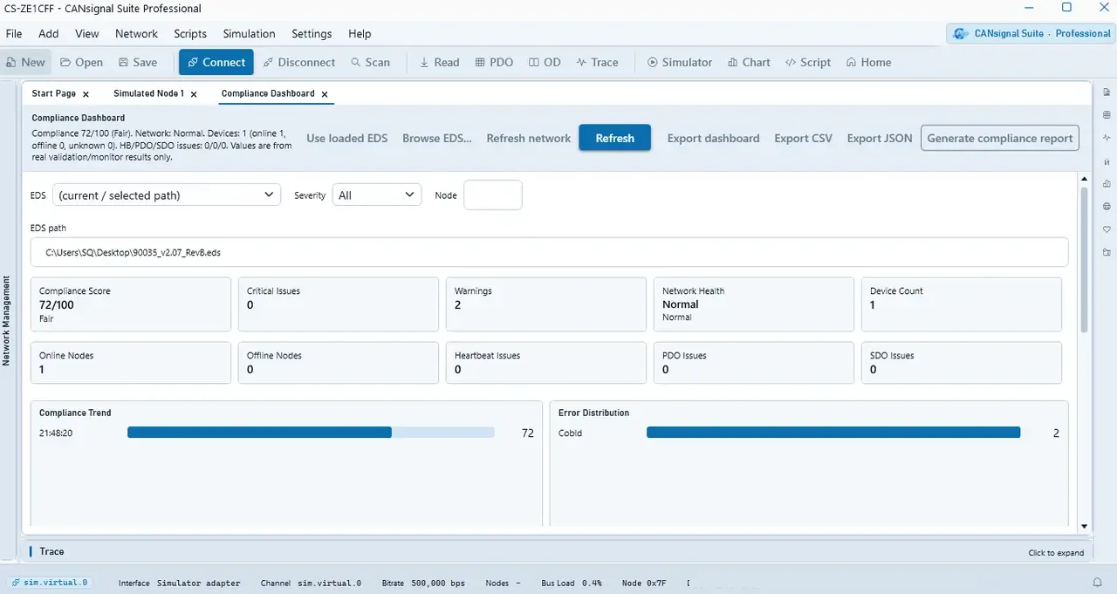Open the Scripts menu
The width and height of the screenshot is (1117, 594).
pyautogui.click(x=190, y=33)
